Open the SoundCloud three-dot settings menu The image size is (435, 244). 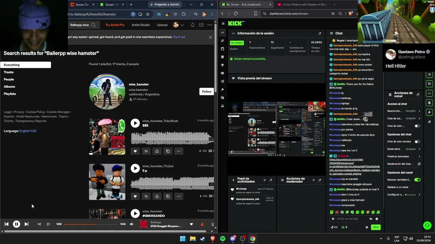click(x=210, y=25)
